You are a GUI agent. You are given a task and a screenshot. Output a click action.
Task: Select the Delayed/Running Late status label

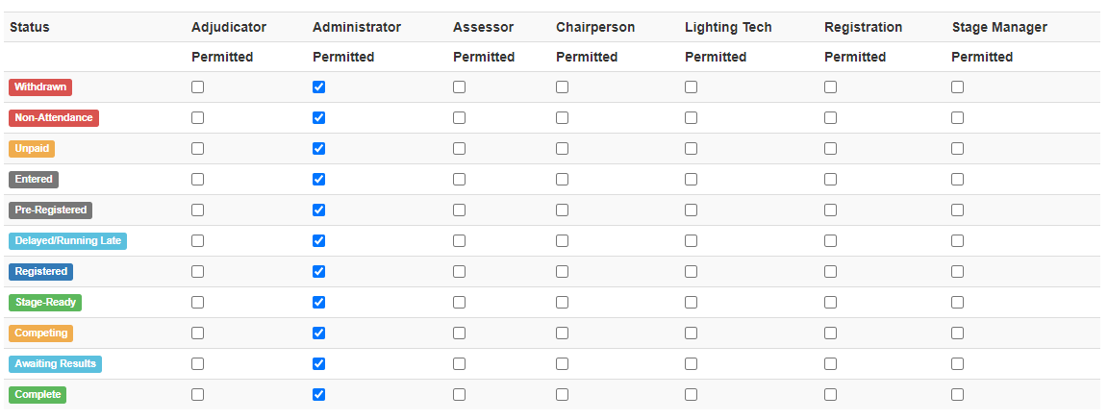click(x=68, y=240)
